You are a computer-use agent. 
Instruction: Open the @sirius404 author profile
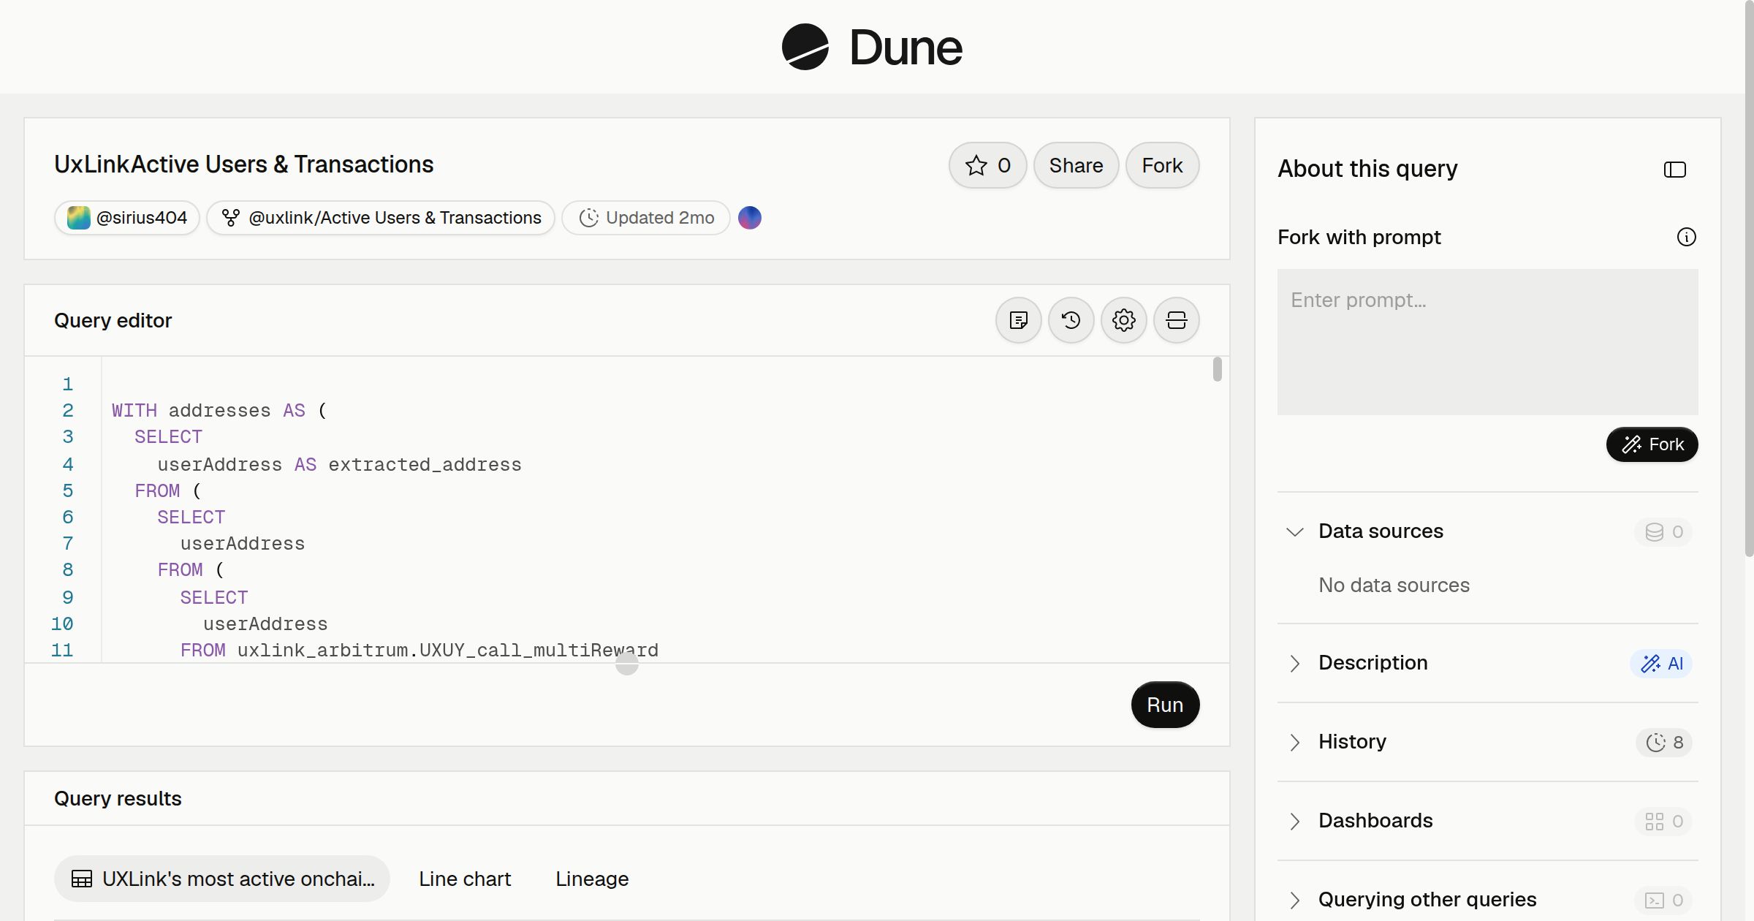127,218
